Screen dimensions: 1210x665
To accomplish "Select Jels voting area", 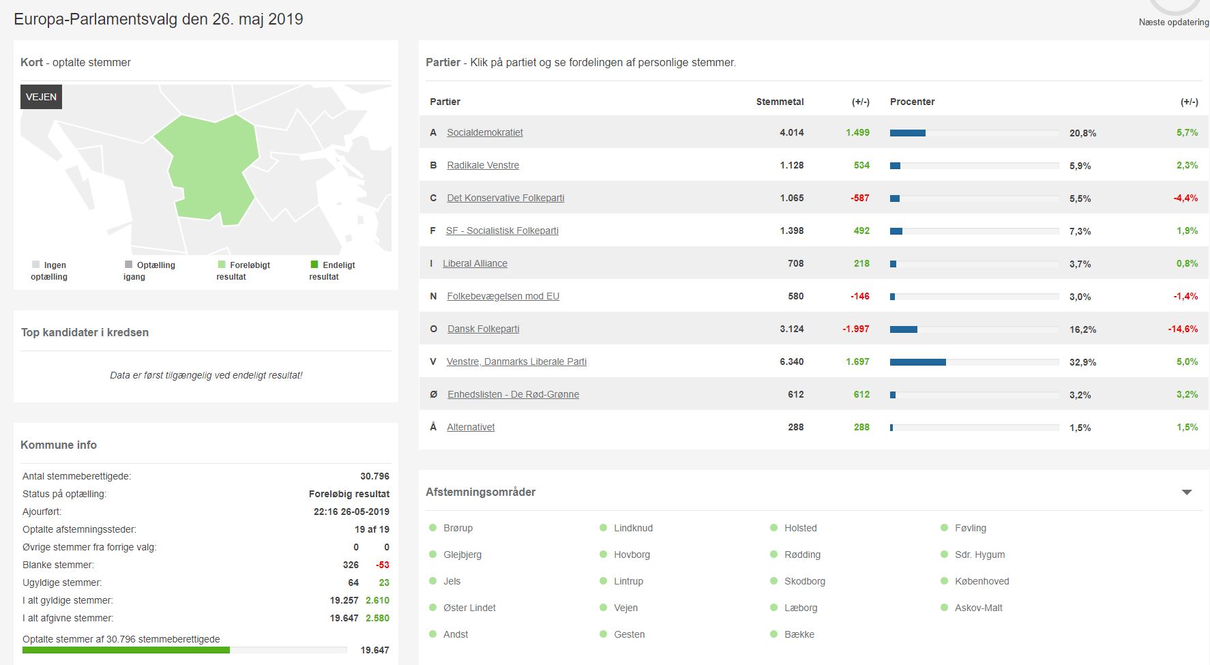I will (x=452, y=581).
